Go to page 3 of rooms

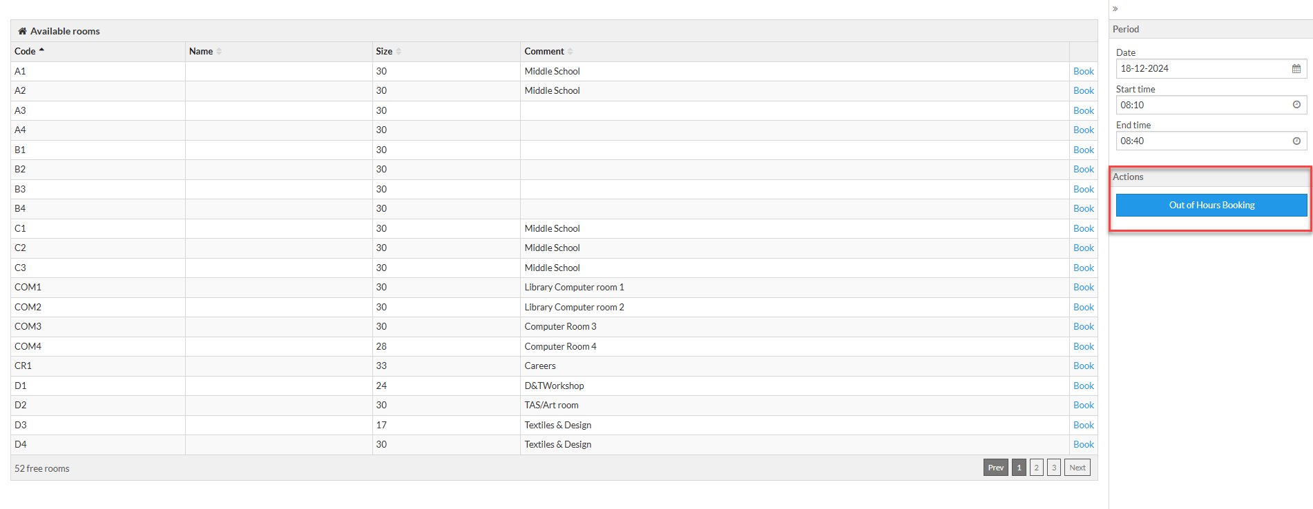[x=1054, y=468]
